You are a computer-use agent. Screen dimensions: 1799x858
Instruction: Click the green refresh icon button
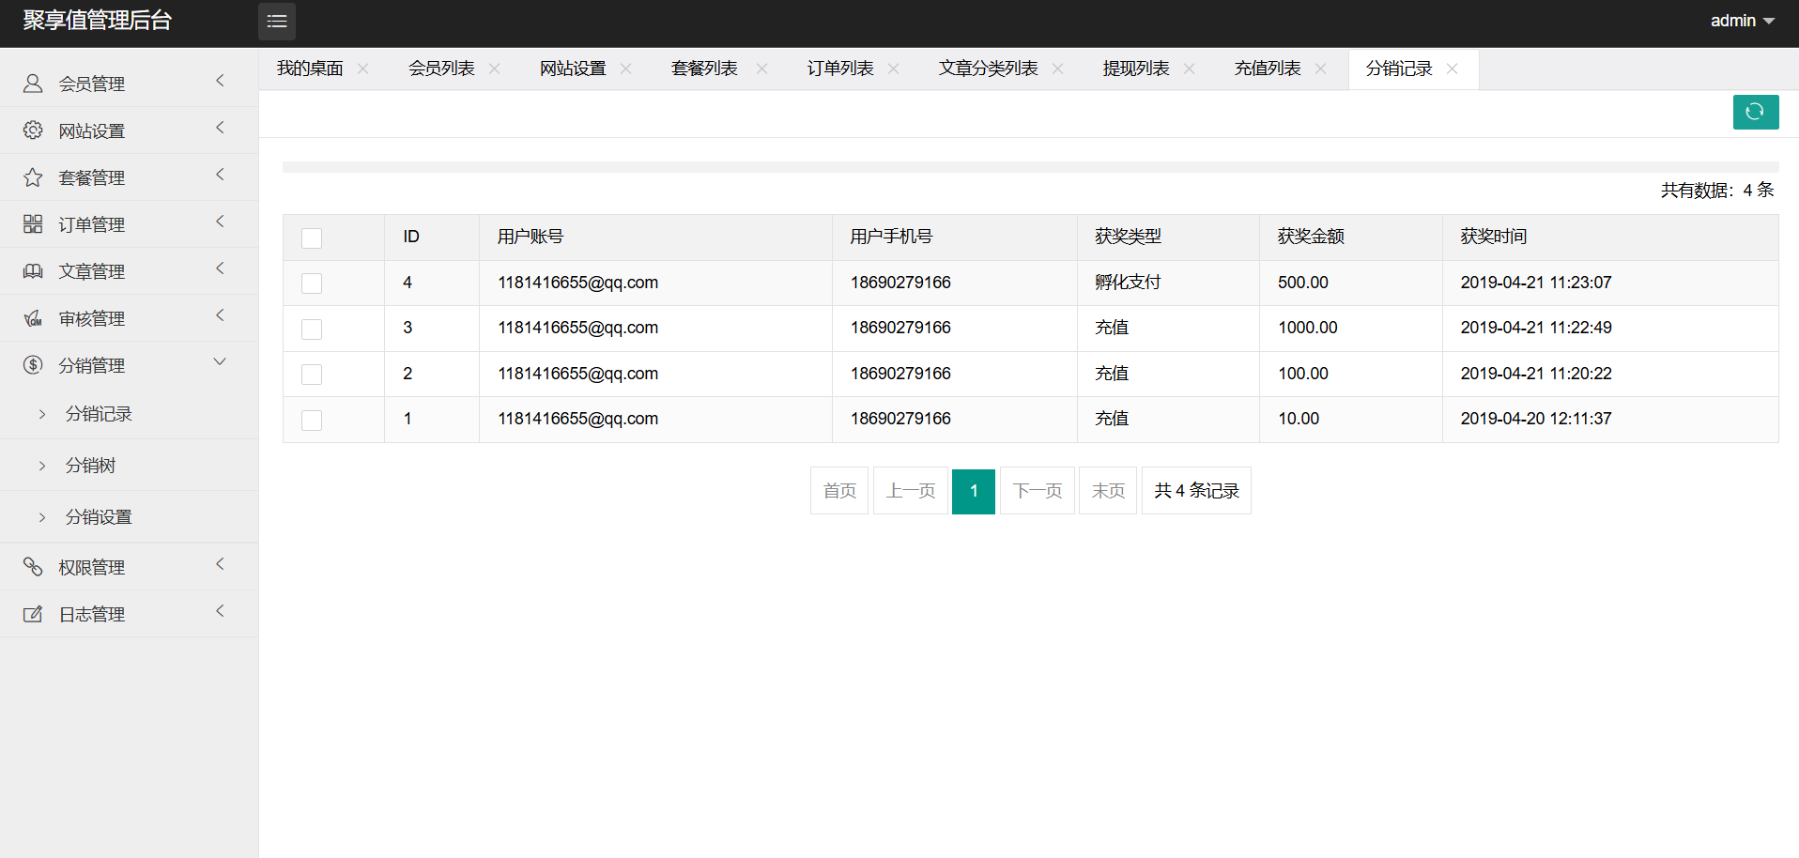(x=1755, y=113)
